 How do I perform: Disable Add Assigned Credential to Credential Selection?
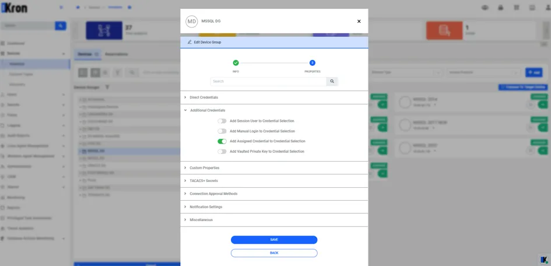pos(222,141)
